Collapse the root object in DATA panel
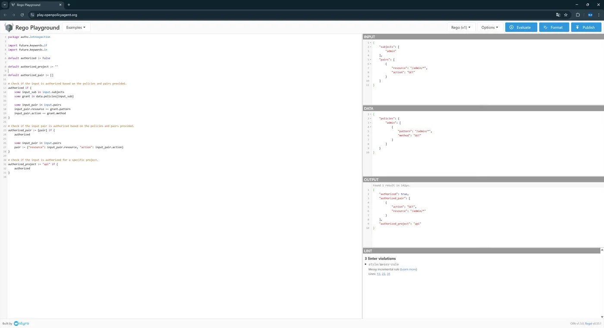Screen dimensions: 604x328 coord(371,114)
